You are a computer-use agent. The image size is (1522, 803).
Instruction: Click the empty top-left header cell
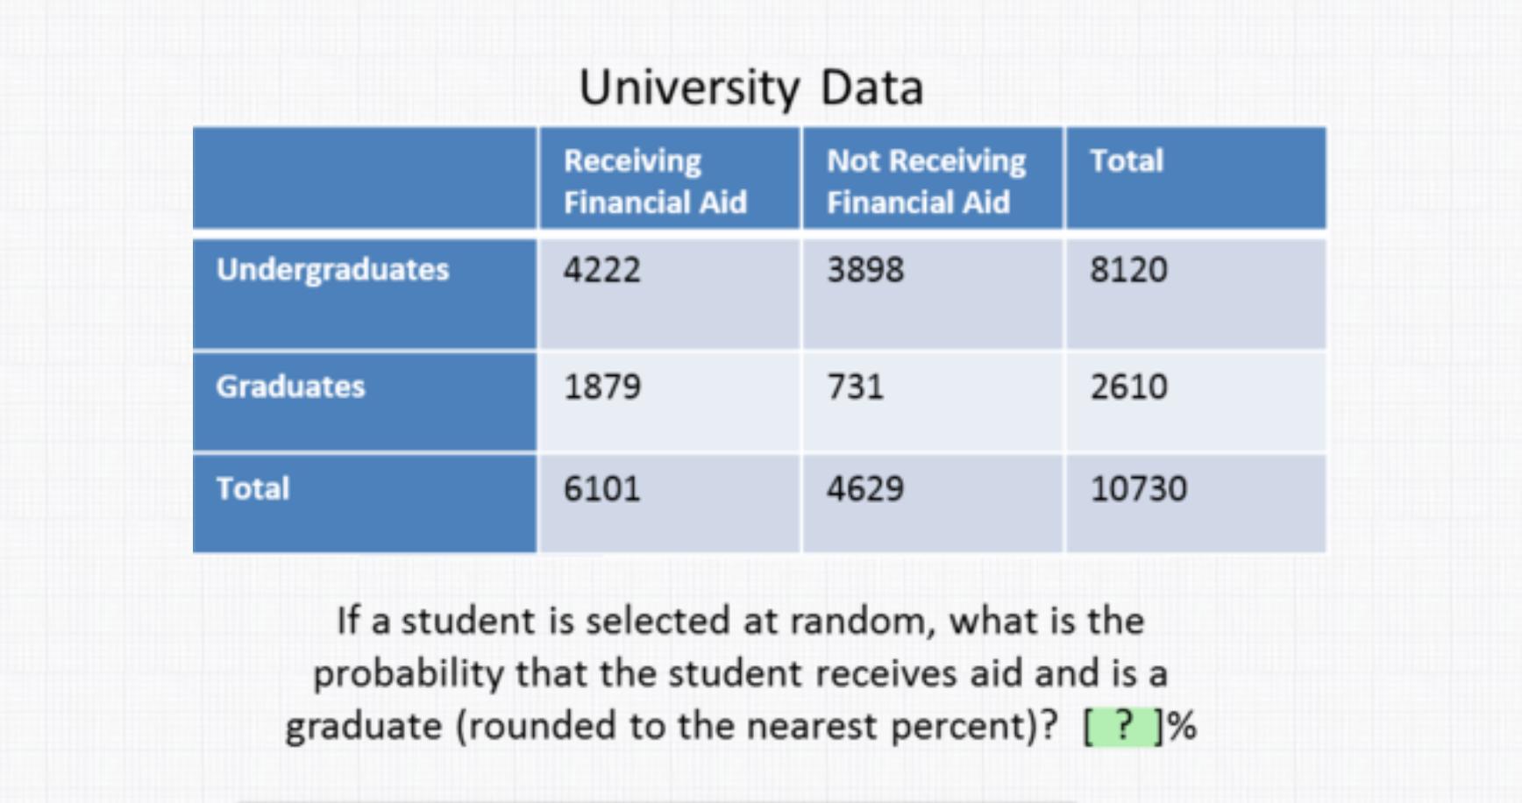tap(365, 179)
